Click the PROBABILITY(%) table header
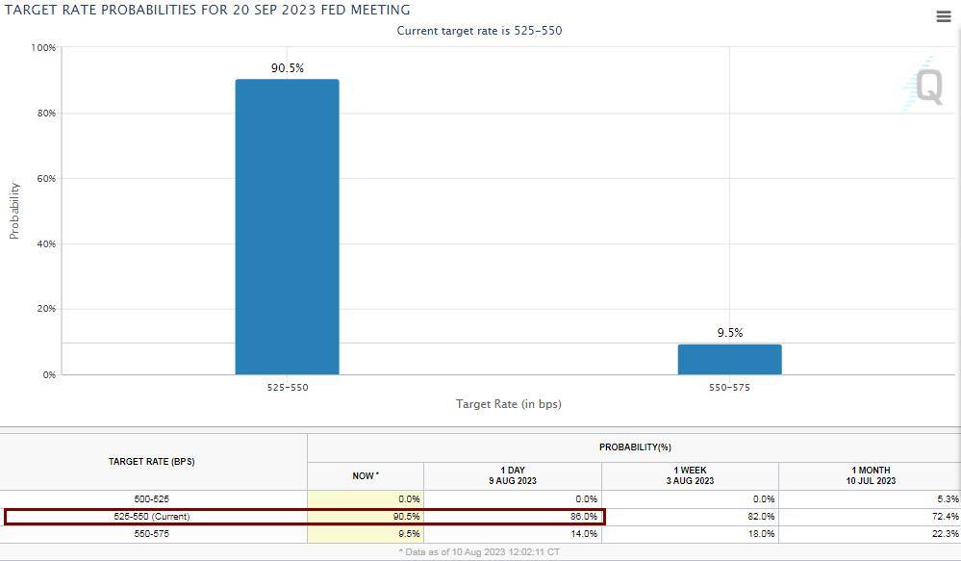 click(x=633, y=447)
